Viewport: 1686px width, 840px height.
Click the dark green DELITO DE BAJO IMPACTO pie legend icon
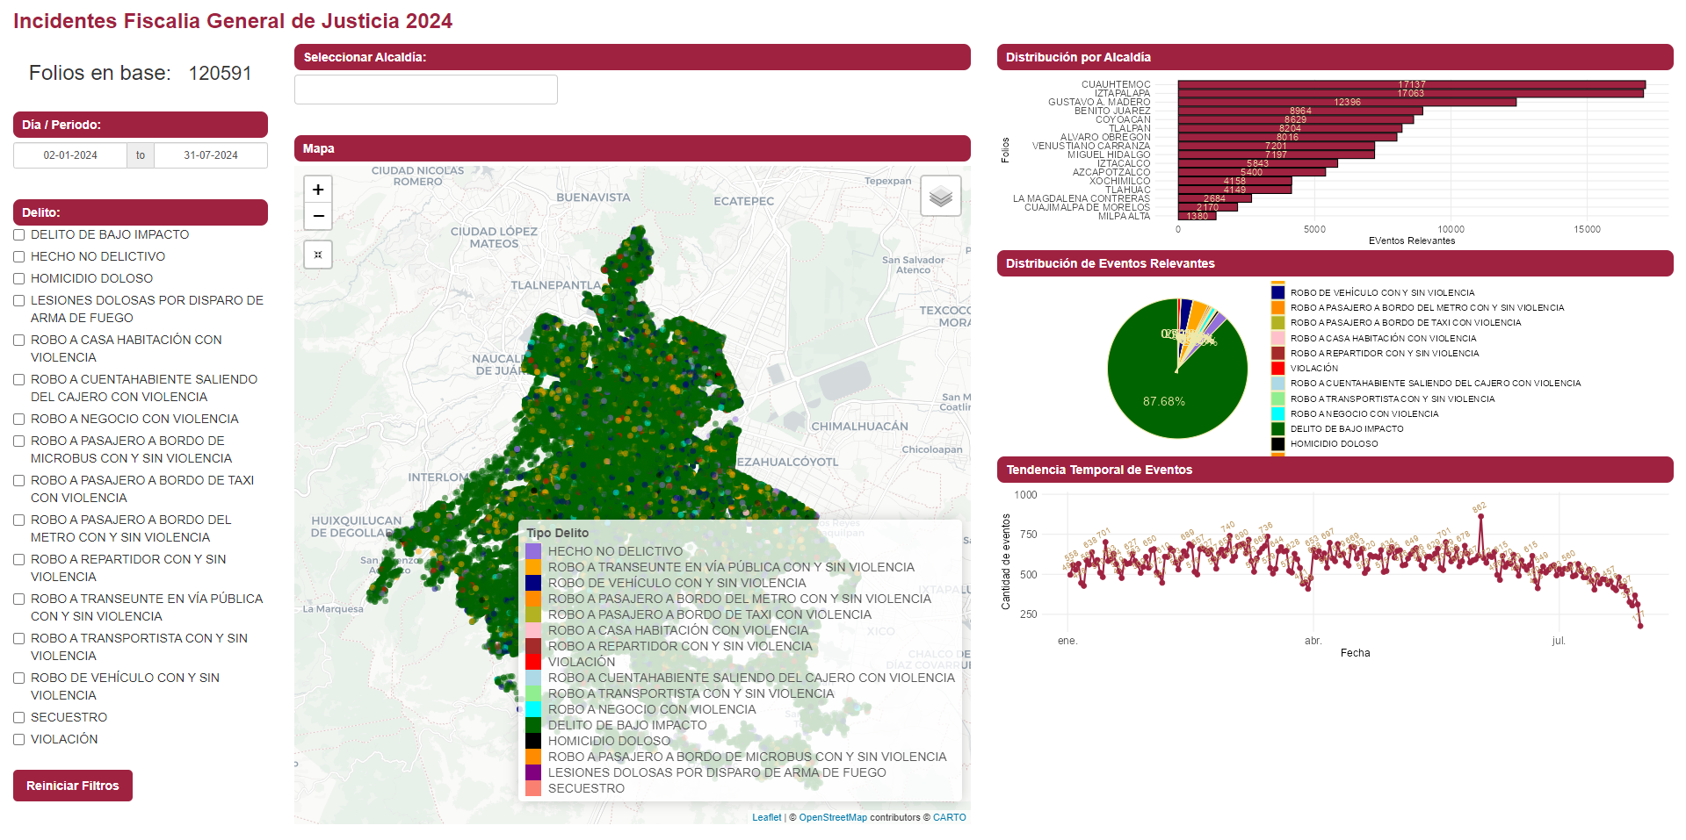point(1277,429)
